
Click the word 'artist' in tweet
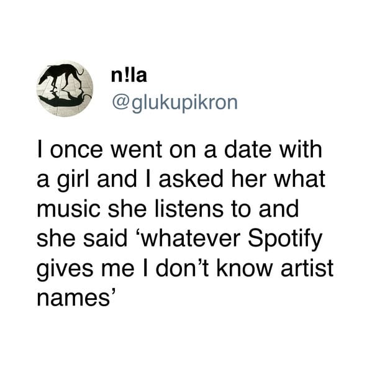click(307, 268)
